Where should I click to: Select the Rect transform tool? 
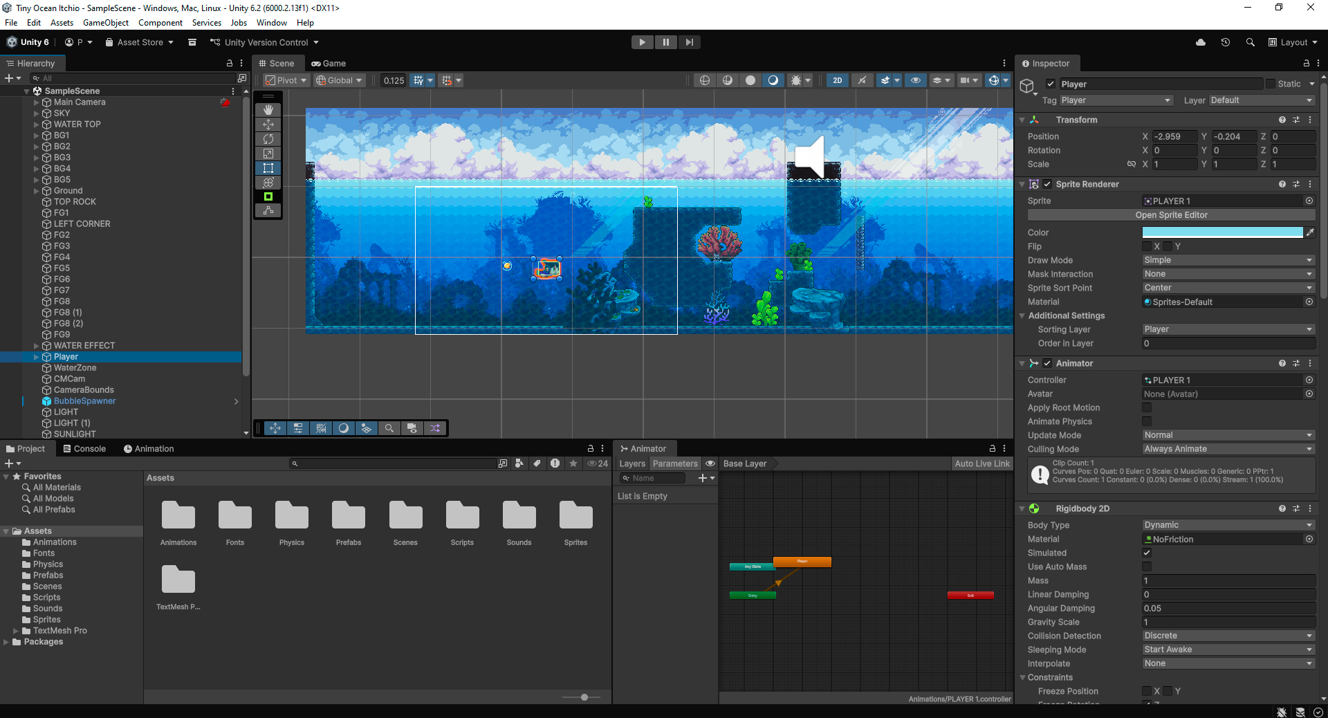coord(268,168)
